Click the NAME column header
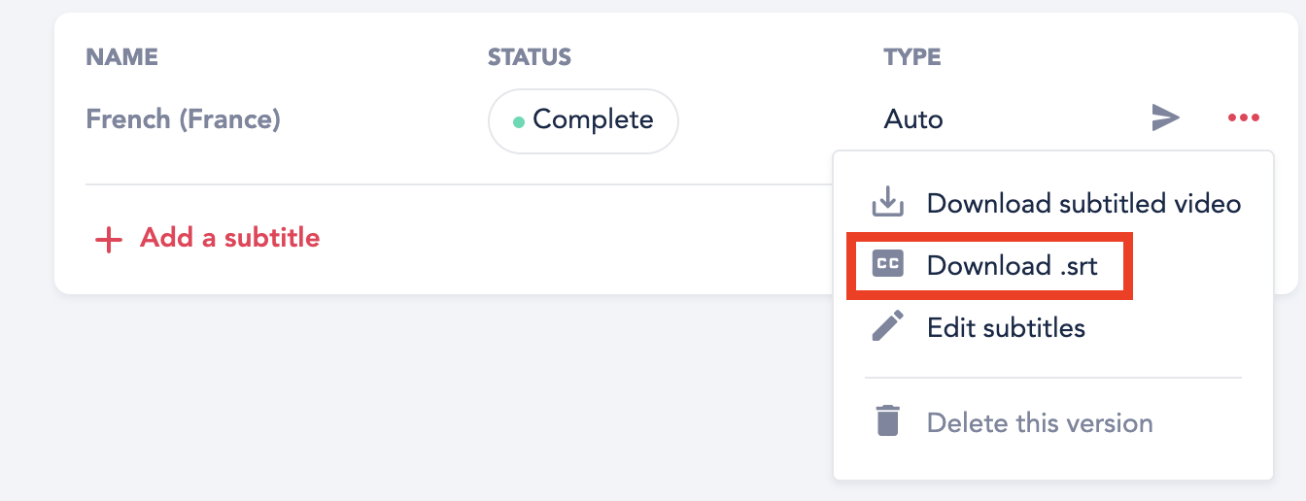 121,57
